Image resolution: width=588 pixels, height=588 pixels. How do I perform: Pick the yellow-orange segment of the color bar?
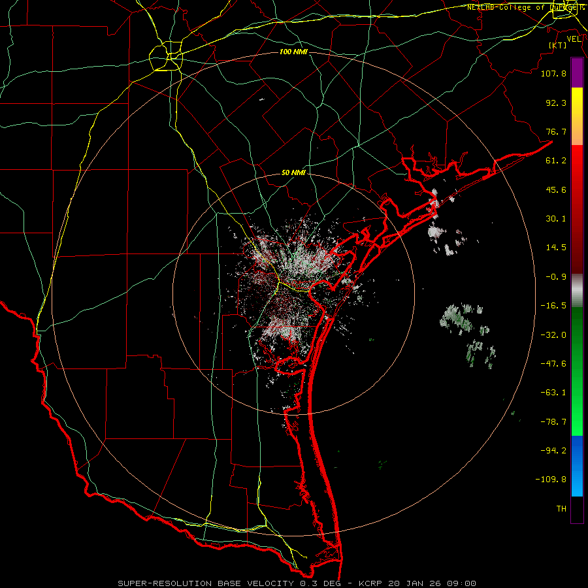(x=577, y=116)
